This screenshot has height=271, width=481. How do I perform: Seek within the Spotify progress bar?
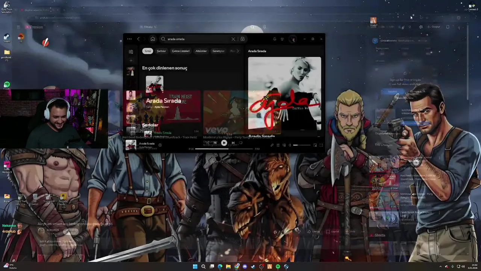224,149
